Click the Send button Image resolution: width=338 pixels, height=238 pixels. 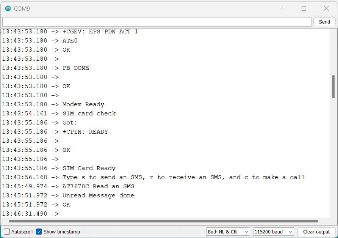pos(324,22)
